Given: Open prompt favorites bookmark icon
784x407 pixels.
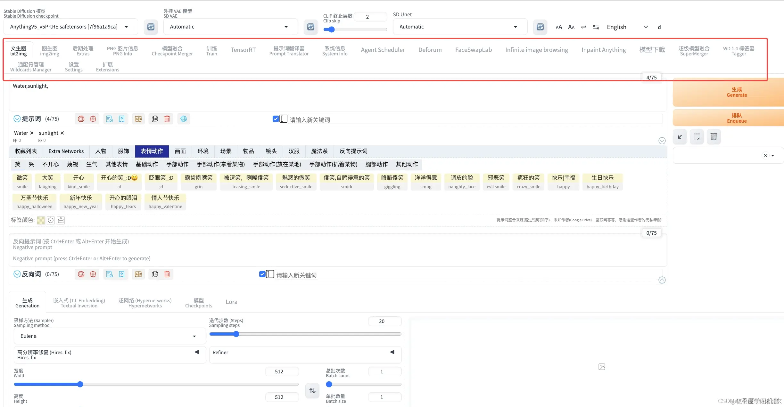Looking at the screenshot, I should (x=122, y=119).
